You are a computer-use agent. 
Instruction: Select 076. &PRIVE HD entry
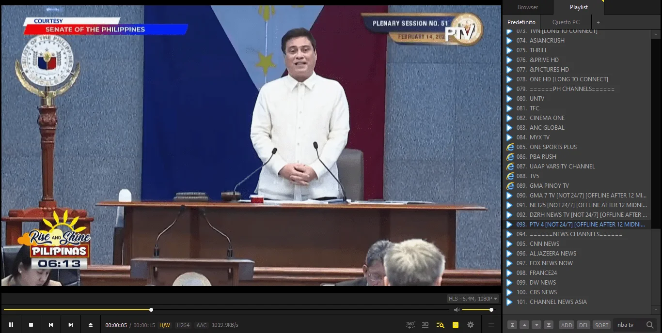[577, 60]
